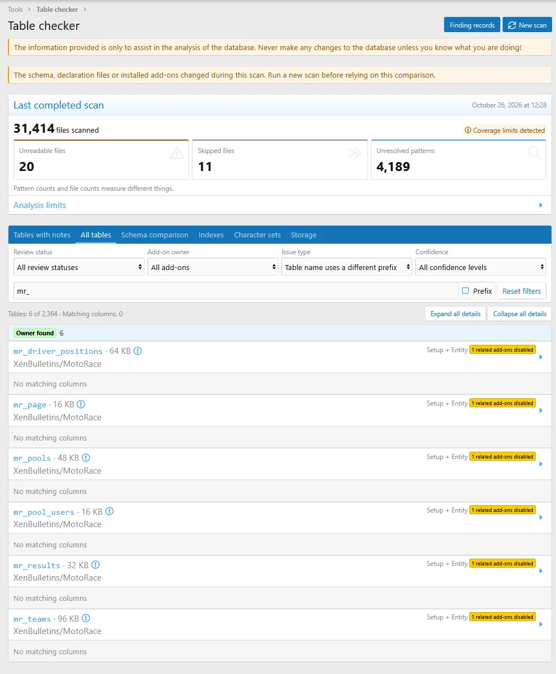Click the Tables: 6 of 2,364 summary text

tap(32, 314)
